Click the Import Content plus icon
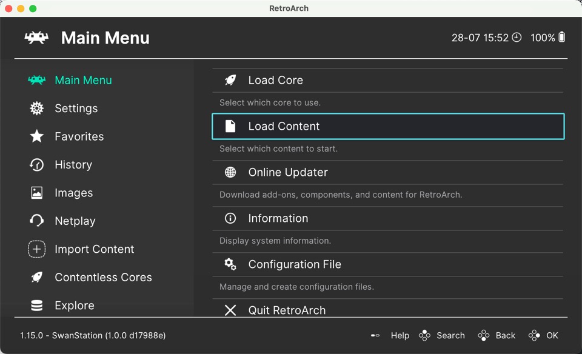This screenshot has height=354, width=582. point(36,249)
